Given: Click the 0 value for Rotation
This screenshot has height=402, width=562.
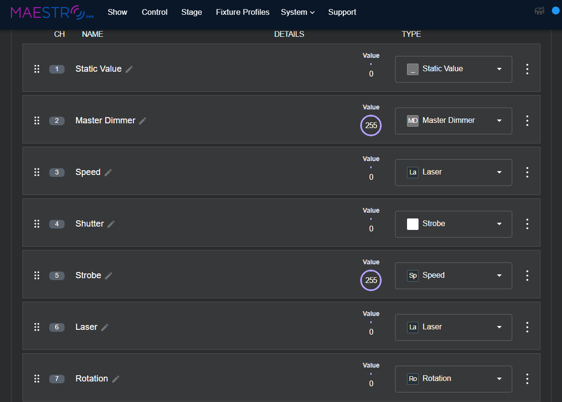Looking at the screenshot, I should [371, 383].
